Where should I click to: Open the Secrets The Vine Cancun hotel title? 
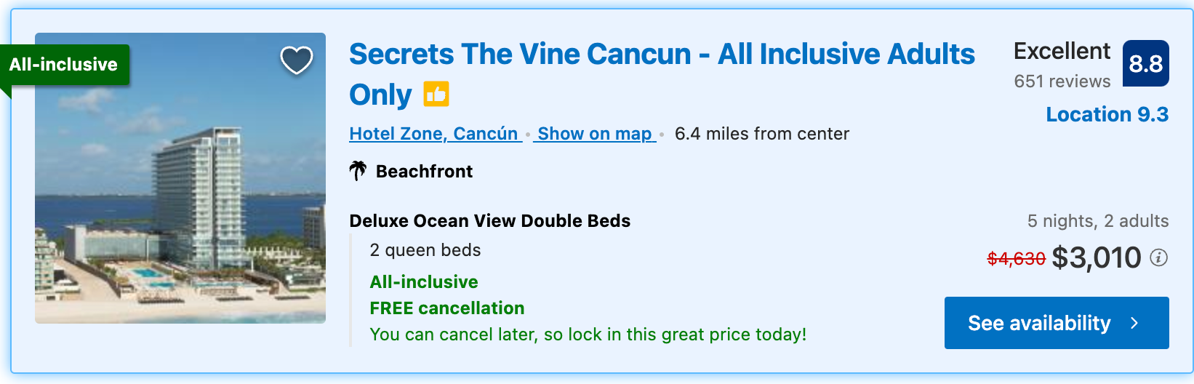pyautogui.click(x=662, y=74)
